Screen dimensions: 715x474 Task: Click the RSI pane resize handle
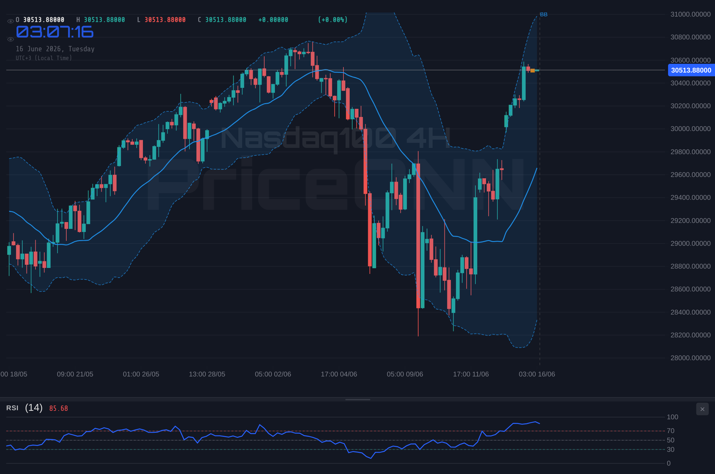(x=357, y=399)
